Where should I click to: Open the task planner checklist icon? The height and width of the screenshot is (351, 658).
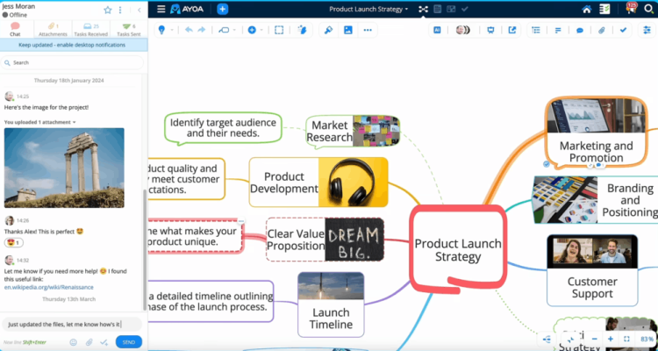(604, 10)
